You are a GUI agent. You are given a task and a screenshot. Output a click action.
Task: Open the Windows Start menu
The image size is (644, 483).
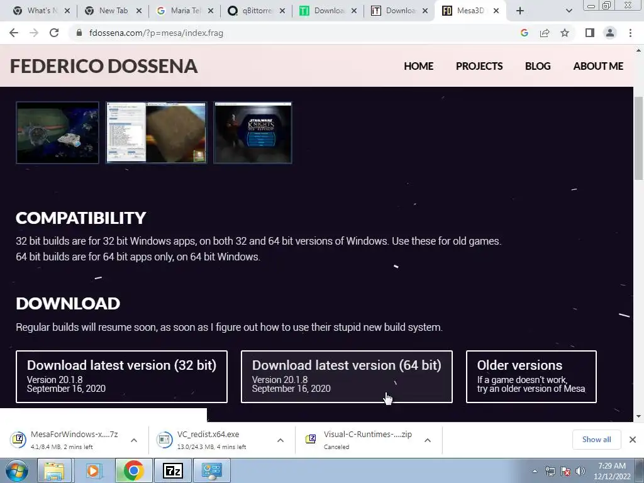(17, 470)
